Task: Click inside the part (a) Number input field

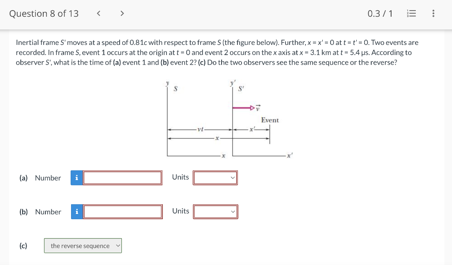Action: click(122, 178)
